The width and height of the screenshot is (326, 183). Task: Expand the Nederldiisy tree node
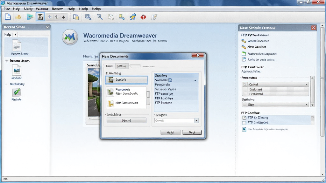click(7, 84)
